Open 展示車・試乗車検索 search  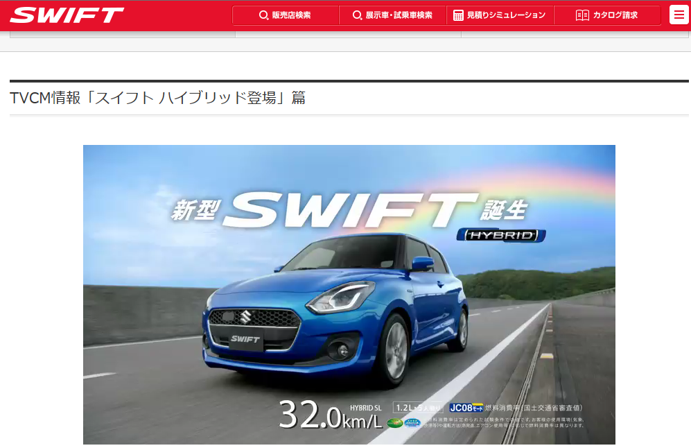click(393, 15)
